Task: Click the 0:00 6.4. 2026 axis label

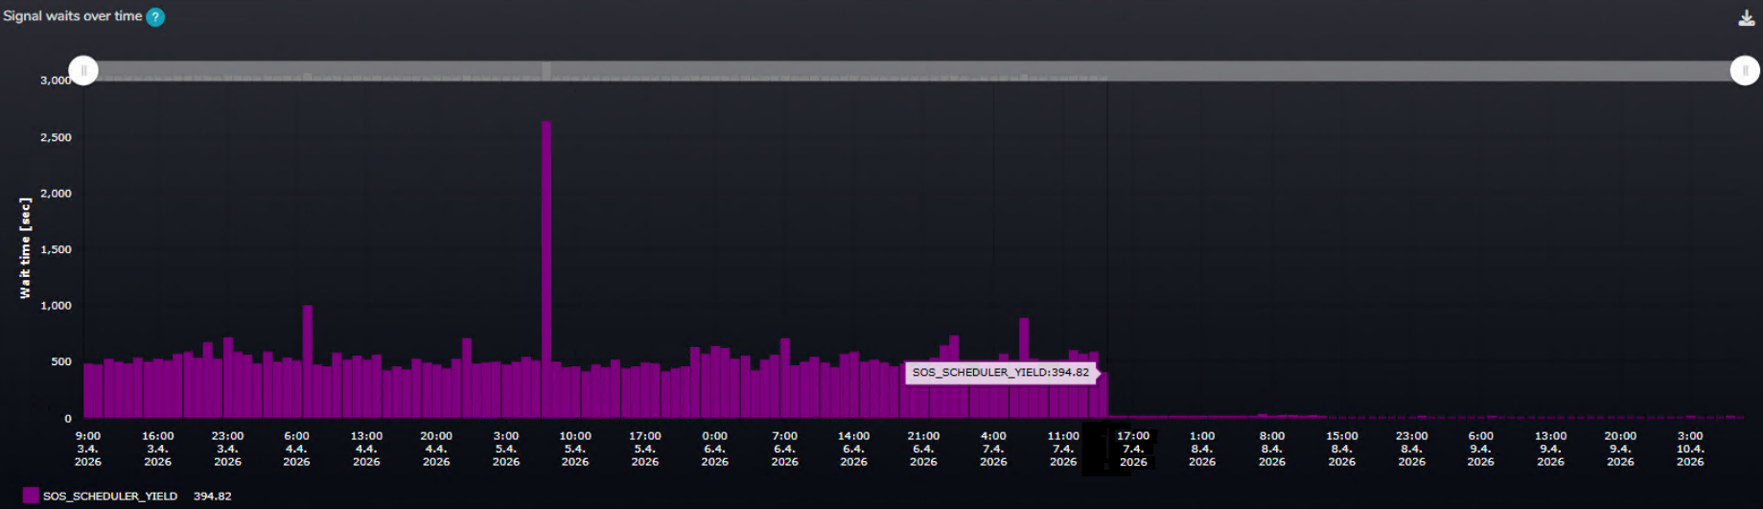Action: [714, 449]
